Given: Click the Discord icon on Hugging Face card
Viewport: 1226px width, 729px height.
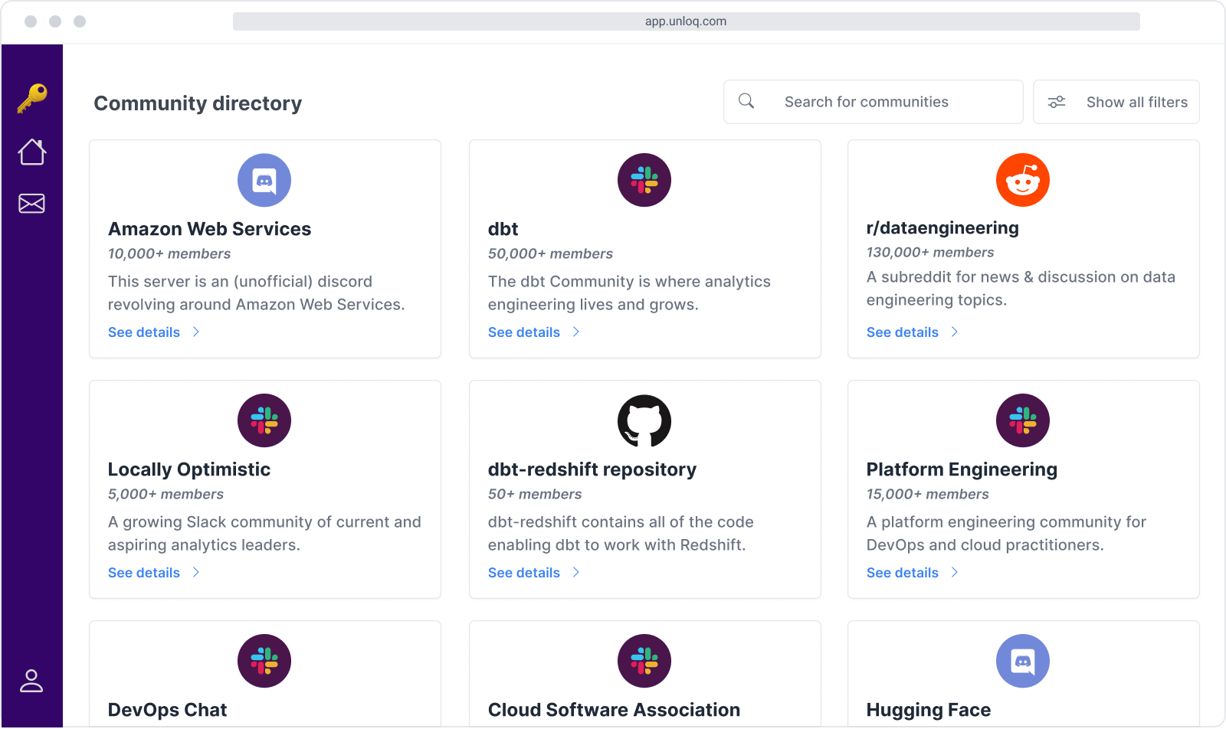Looking at the screenshot, I should click(1023, 661).
